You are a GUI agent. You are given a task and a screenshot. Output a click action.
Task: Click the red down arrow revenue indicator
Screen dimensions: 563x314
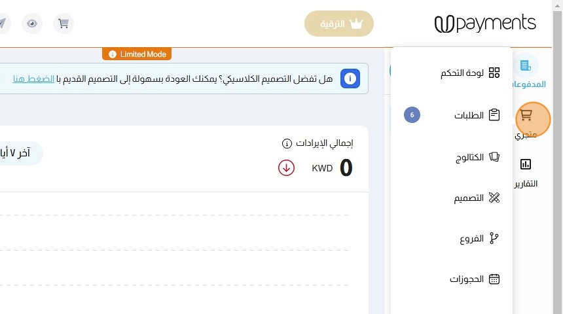coord(286,167)
